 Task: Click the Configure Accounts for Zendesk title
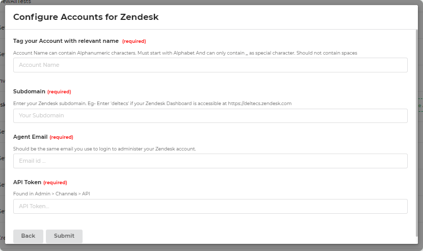(x=86, y=17)
